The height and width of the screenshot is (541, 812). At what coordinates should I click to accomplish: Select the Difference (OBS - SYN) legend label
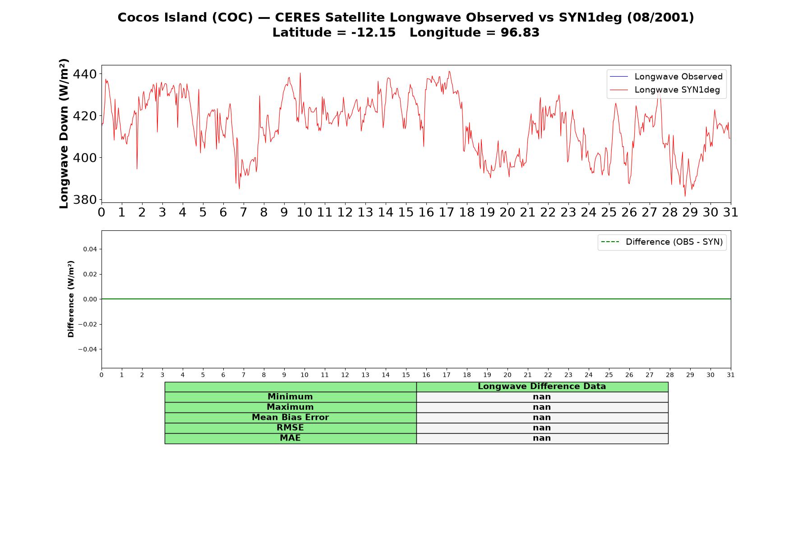674,242
